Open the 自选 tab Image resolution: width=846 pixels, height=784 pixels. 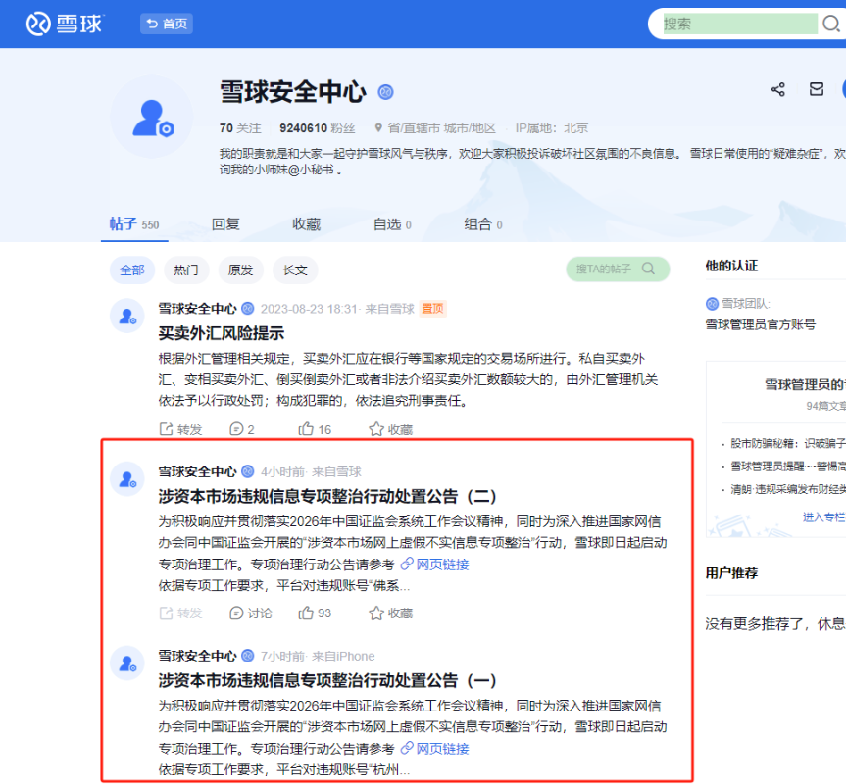[391, 224]
